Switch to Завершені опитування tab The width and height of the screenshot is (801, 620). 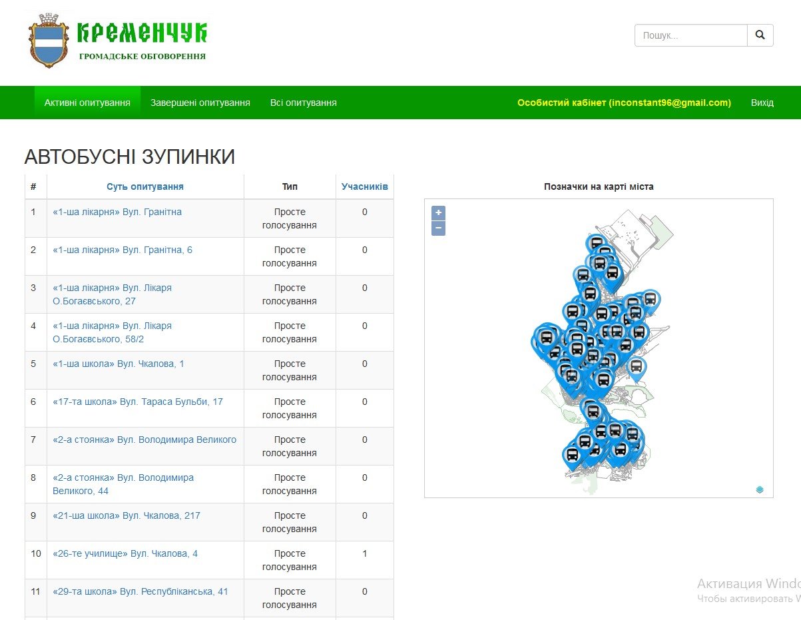[x=200, y=103]
